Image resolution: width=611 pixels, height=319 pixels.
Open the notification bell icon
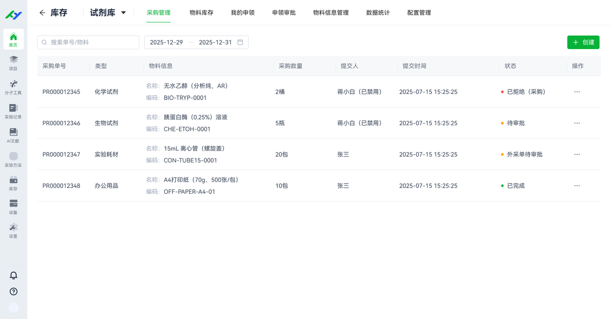click(13, 275)
